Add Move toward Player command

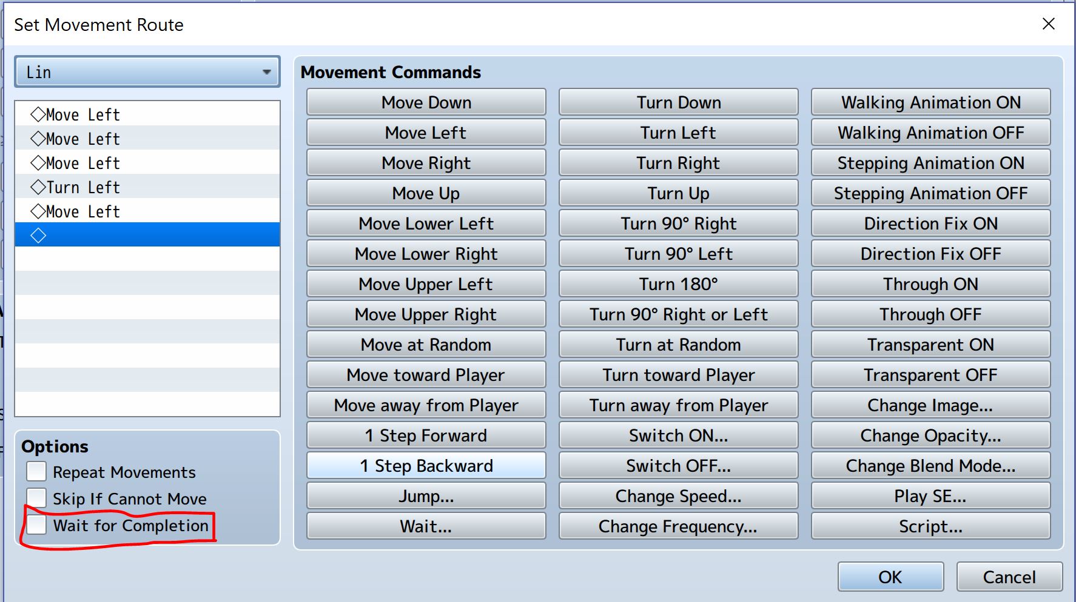(x=426, y=375)
